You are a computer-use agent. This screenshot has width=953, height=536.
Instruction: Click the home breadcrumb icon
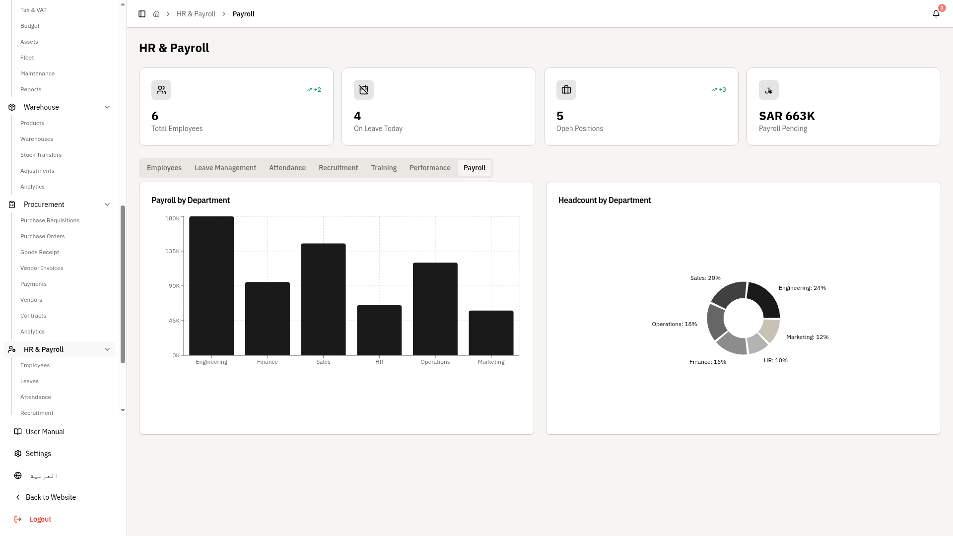tap(156, 14)
